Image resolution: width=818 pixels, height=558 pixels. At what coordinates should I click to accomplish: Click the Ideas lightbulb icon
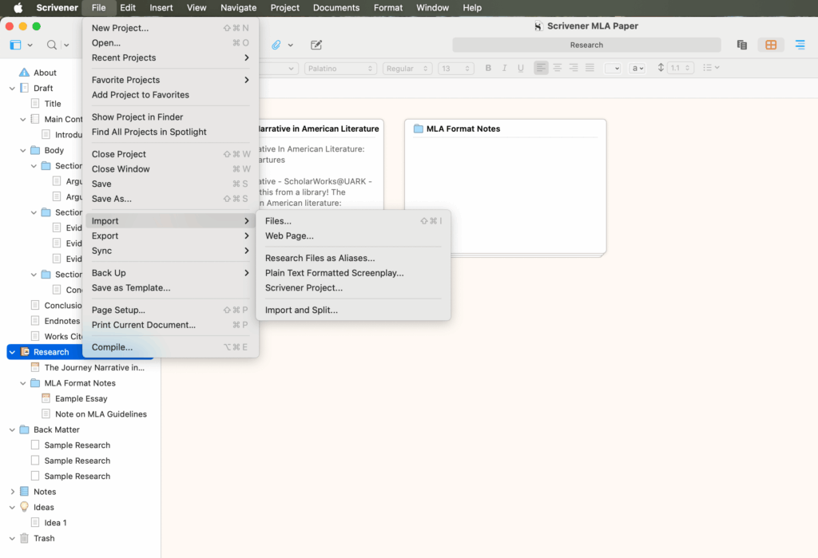pos(24,507)
